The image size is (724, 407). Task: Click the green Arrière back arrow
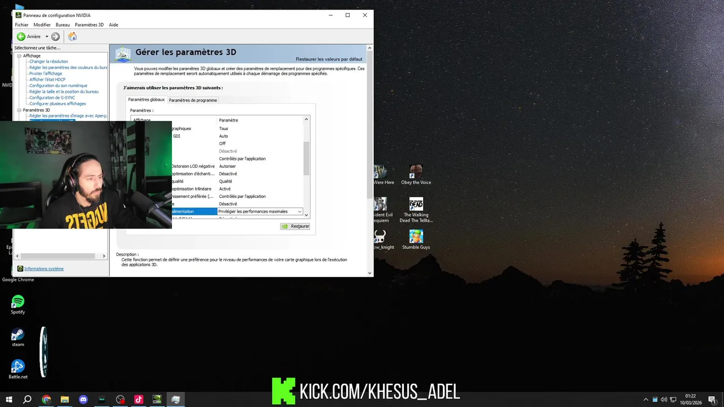(x=21, y=36)
